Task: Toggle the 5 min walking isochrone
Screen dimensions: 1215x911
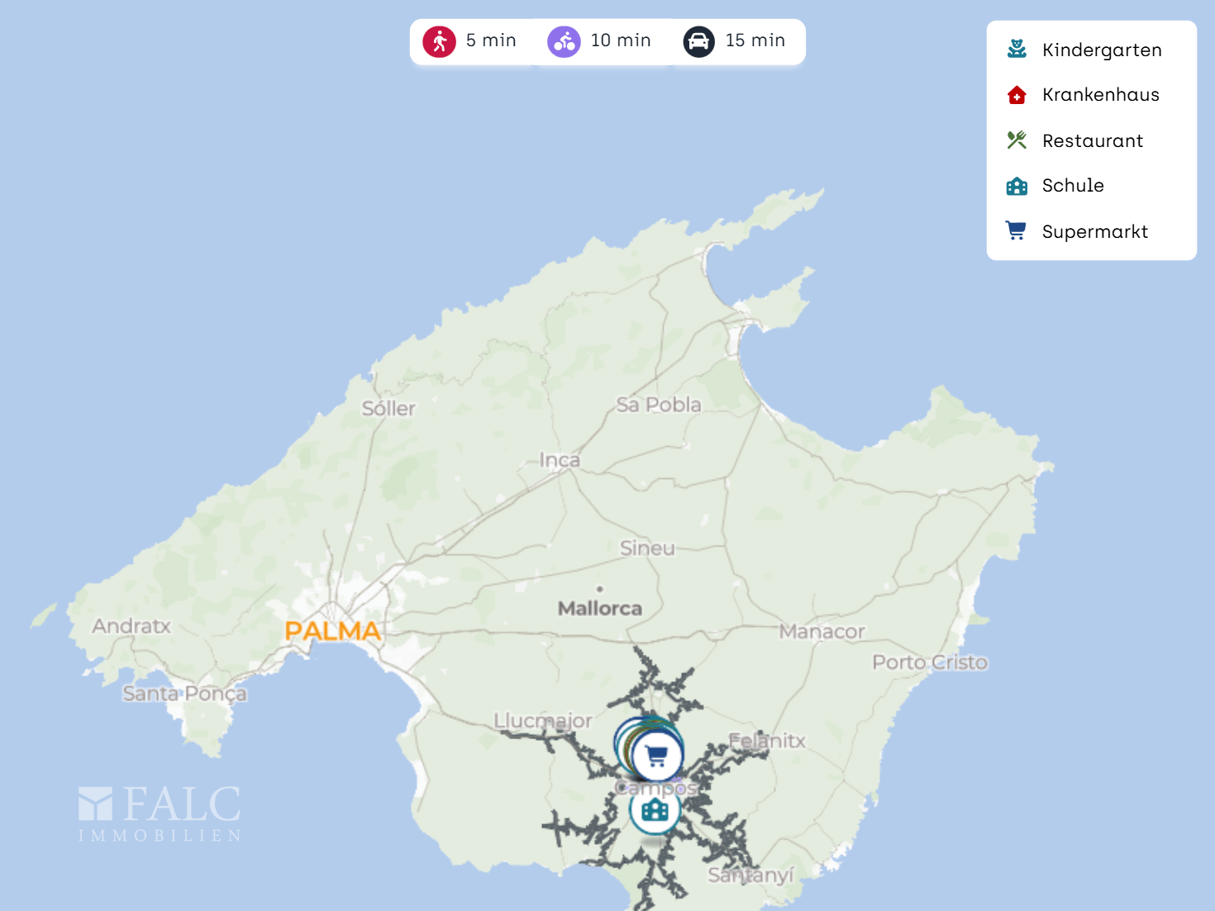Action: coord(471,40)
